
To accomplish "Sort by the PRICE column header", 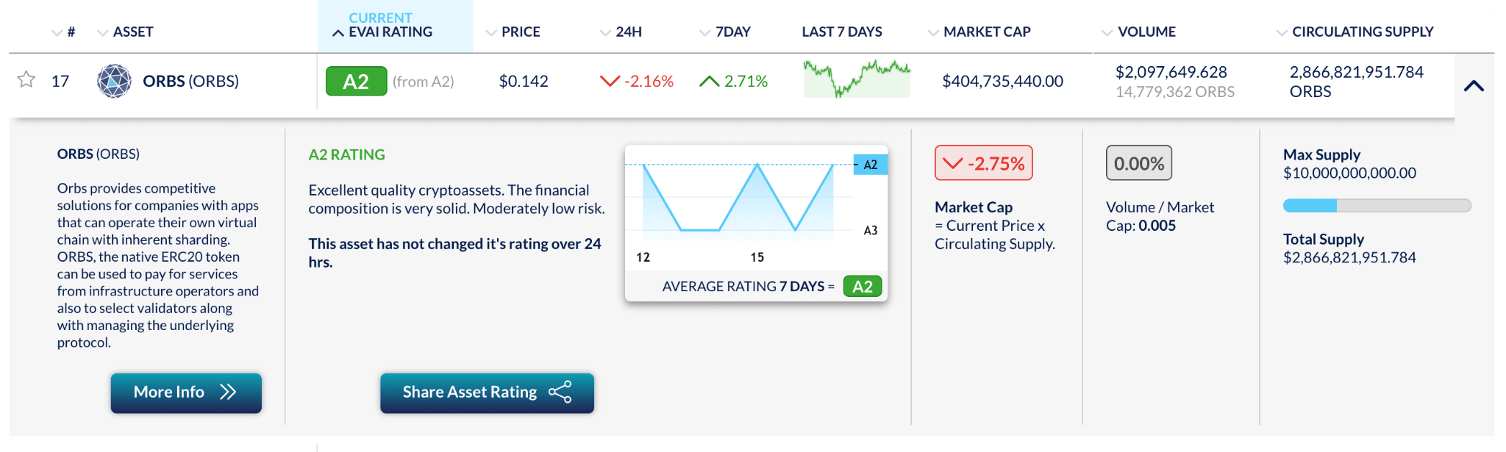I will 513,32.
